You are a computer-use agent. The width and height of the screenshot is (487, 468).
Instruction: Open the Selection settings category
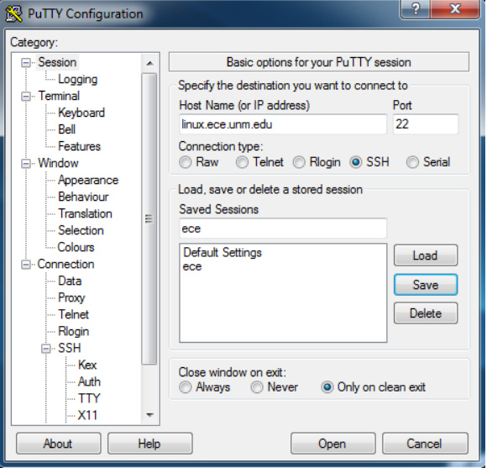[81, 230]
